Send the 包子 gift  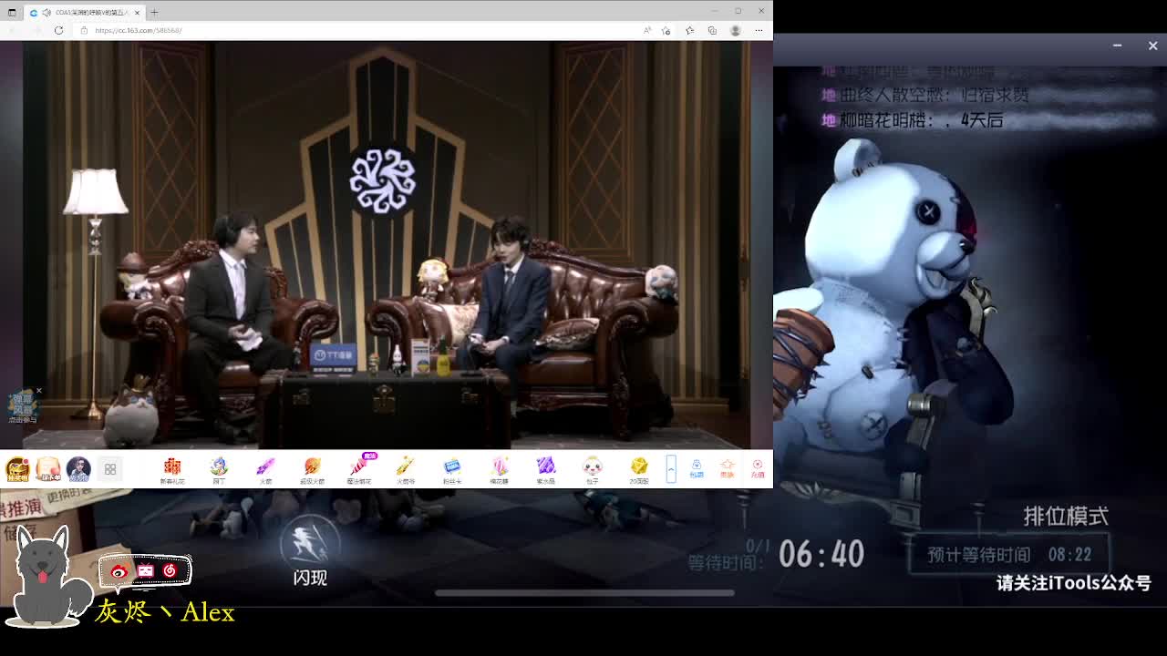593,469
